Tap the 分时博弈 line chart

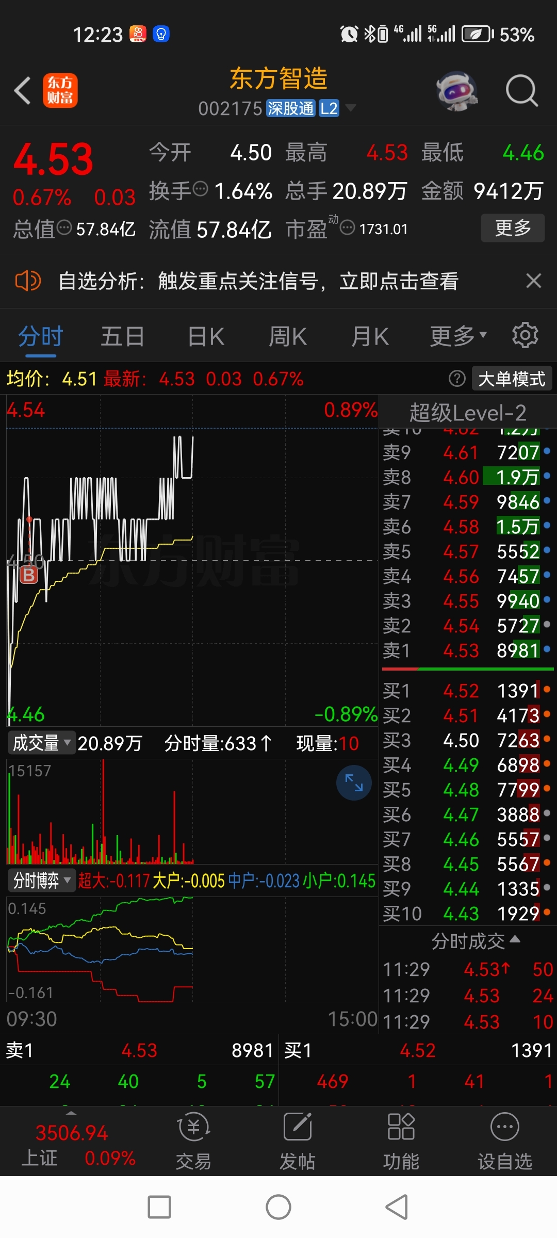point(192,949)
